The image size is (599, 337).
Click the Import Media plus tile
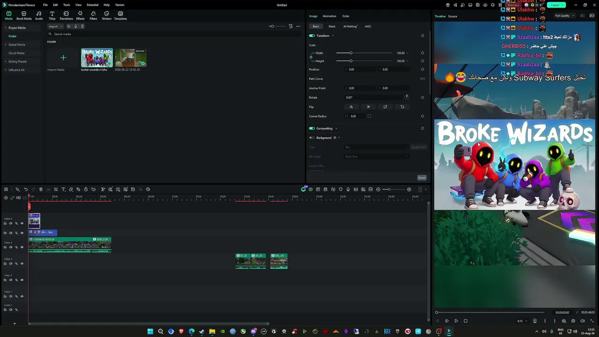click(63, 58)
